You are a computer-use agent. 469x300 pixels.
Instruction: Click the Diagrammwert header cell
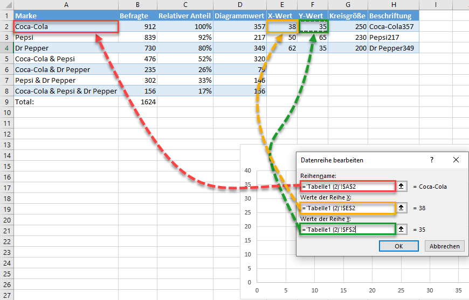click(x=240, y=16)
